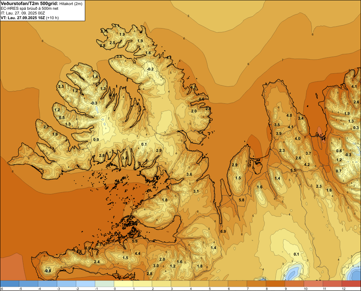
Task: Pick the legend color between -3 and -2
Action: click(x=66, y=284)
